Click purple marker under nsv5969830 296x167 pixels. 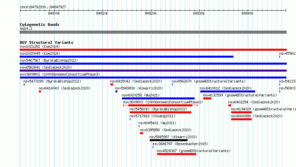pos(116,91)
